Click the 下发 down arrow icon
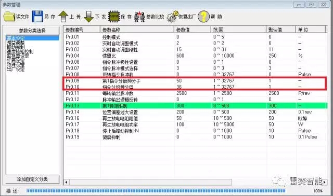This screenshot has width=333, height=196. click(x=89, y=17)
